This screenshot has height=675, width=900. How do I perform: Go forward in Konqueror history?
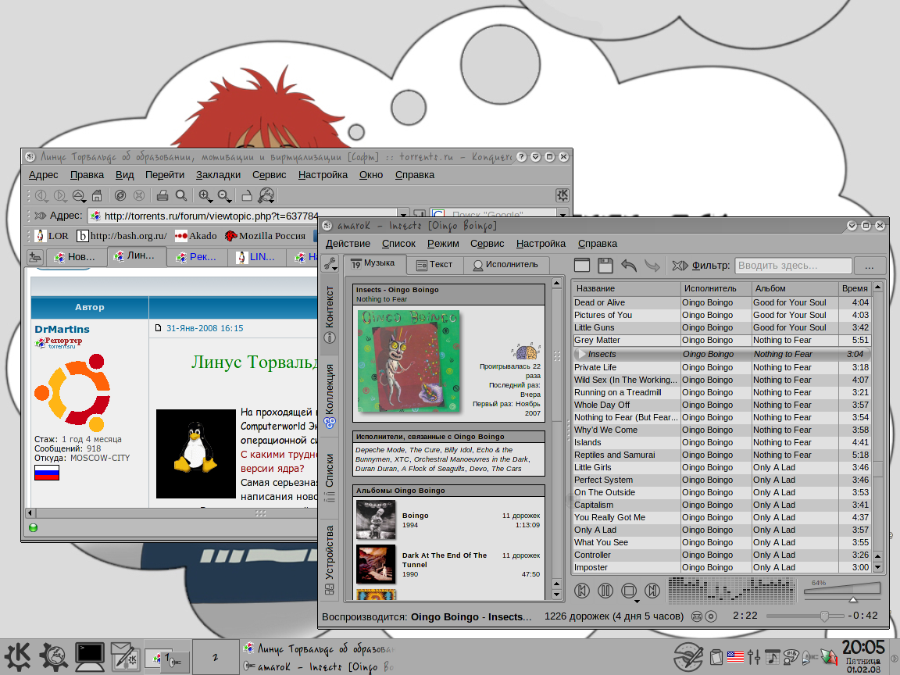click(59, 196)
